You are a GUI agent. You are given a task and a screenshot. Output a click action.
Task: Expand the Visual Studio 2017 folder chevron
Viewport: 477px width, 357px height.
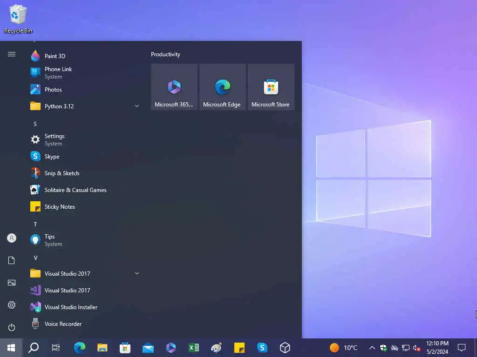[x=137, y=273]
